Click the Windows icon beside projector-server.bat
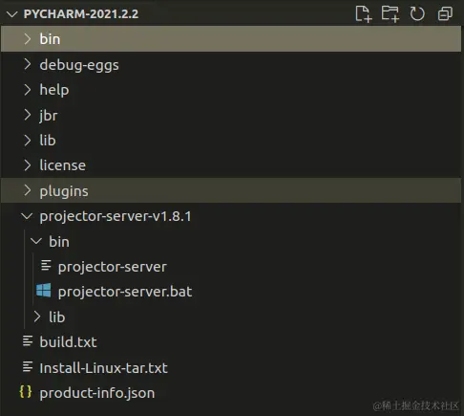This screenshot has width=464, height=416. click(44, 291)
